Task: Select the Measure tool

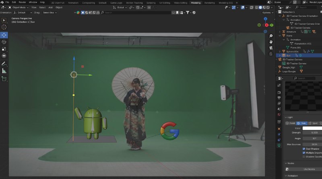Action: 4,71
